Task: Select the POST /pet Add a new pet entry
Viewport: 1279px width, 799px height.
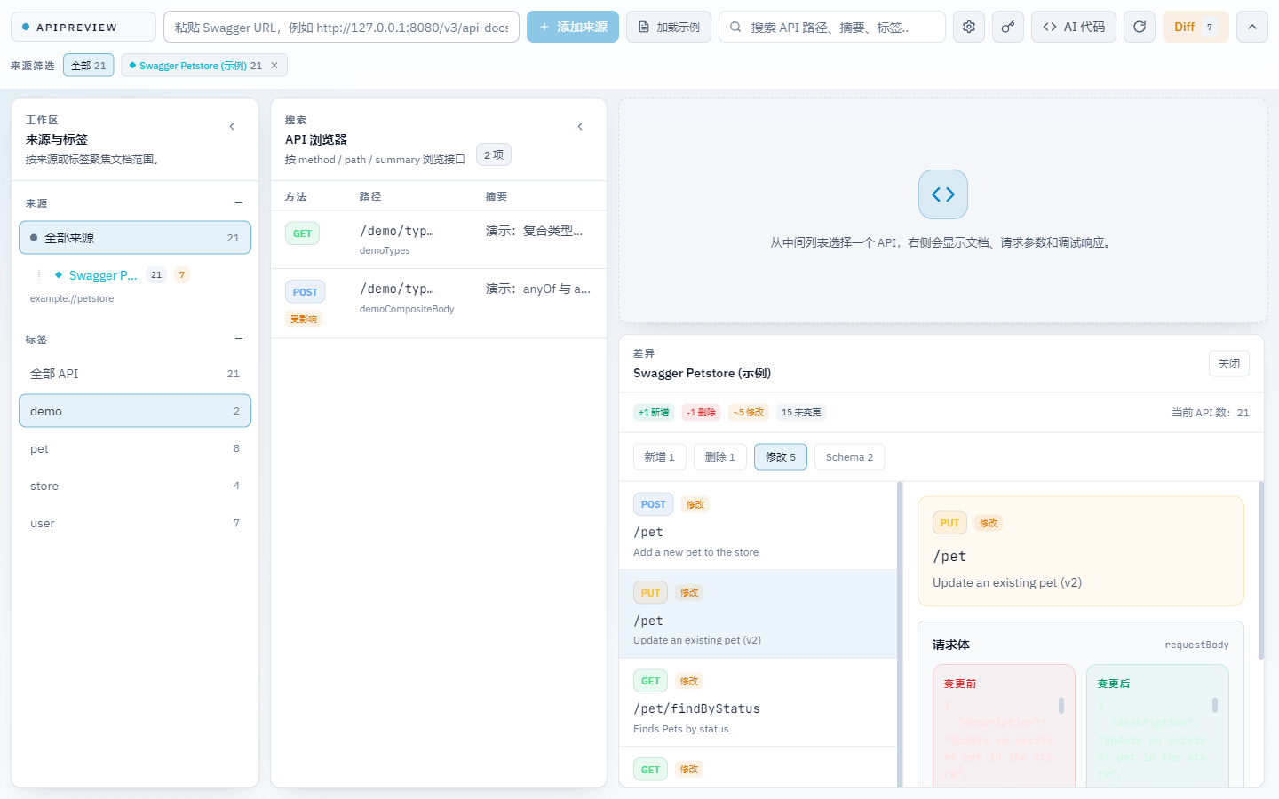Action: click(758, 526)
